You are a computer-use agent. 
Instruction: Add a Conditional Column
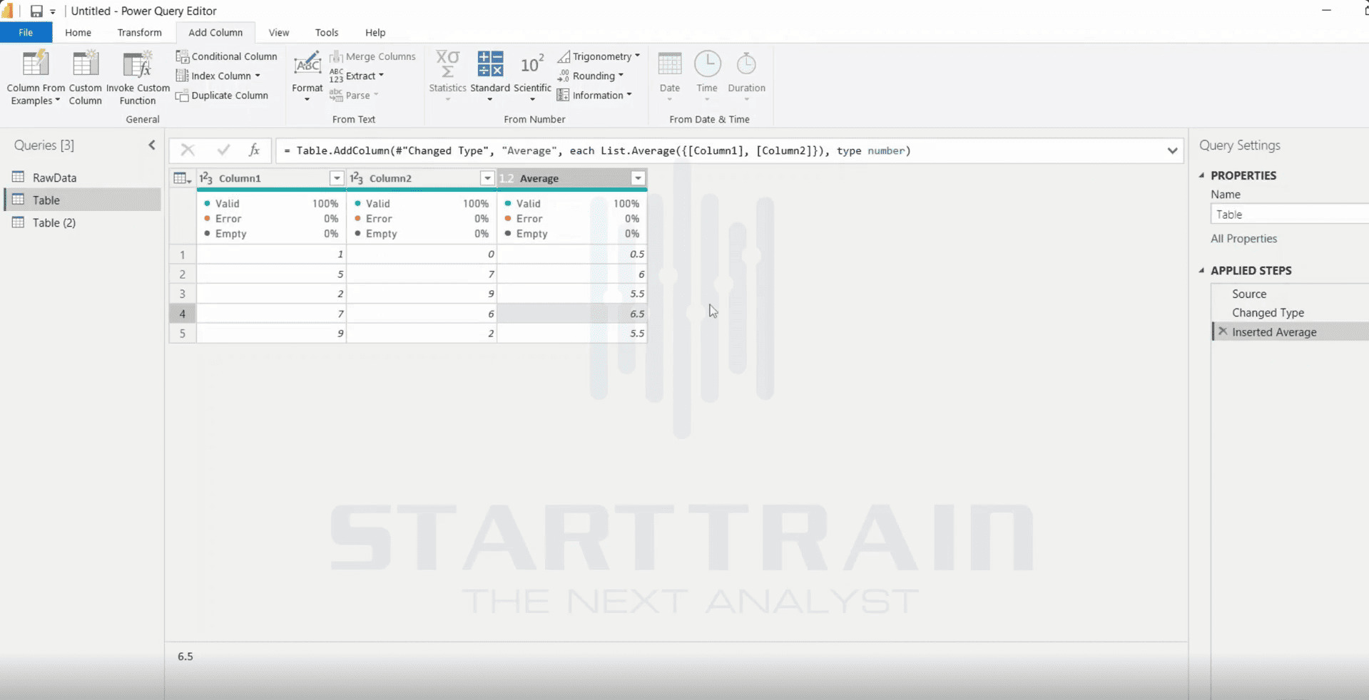226,56
